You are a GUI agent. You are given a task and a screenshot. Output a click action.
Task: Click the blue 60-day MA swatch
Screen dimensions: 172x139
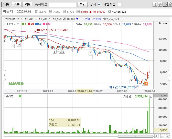click(x=36, y=24)
